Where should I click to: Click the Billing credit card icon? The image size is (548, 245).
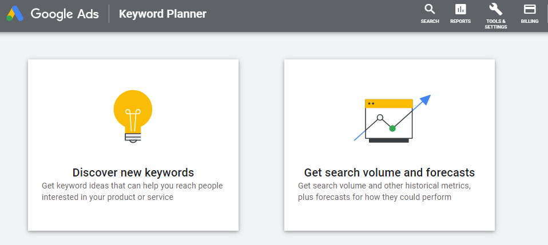point(530,9)
